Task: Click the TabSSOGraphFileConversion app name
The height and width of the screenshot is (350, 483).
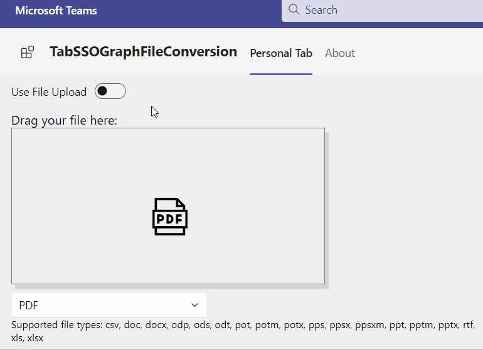Action: pos(143,52)
